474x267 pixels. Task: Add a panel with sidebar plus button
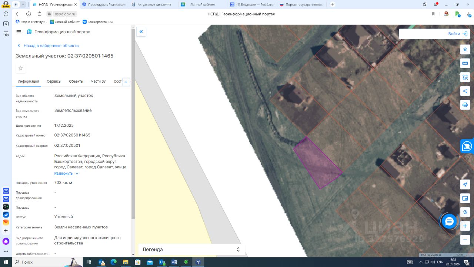coord(6,231)
